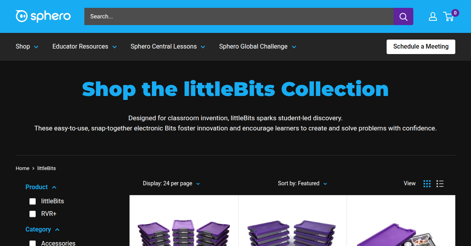Open the Sort by Featured dropdown
This screenshot has height=246, width=471.
pos(302,183)
